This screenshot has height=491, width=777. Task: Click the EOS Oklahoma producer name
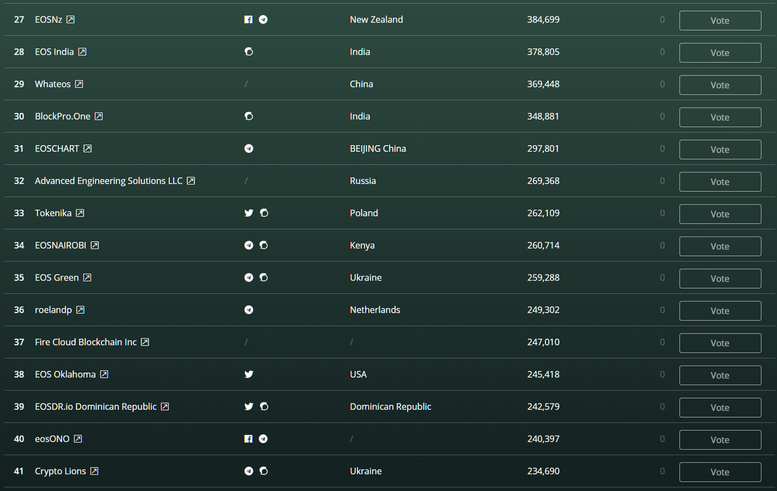[x=65, y=374]
